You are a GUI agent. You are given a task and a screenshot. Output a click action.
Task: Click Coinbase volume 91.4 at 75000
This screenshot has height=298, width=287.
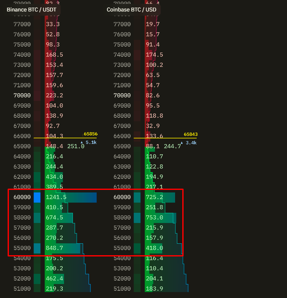153,45
